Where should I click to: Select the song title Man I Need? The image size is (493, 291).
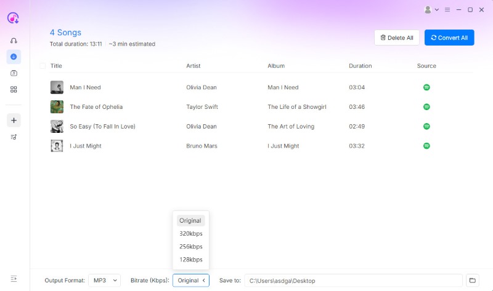pos(85,87)
